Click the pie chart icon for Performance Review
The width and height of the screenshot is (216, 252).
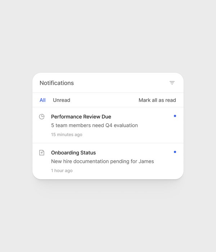click(42, 117)
